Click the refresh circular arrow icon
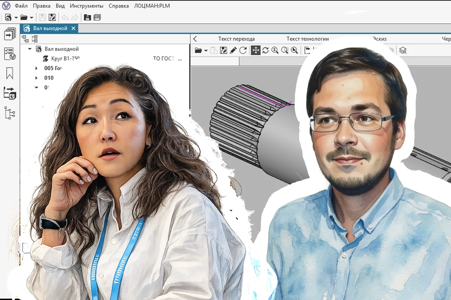This screenshot has width=451, height=300. [243, 50]
